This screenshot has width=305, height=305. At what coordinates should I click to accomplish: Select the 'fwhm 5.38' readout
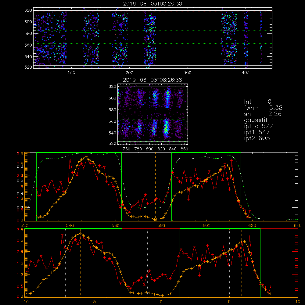(x=263, y=108)
